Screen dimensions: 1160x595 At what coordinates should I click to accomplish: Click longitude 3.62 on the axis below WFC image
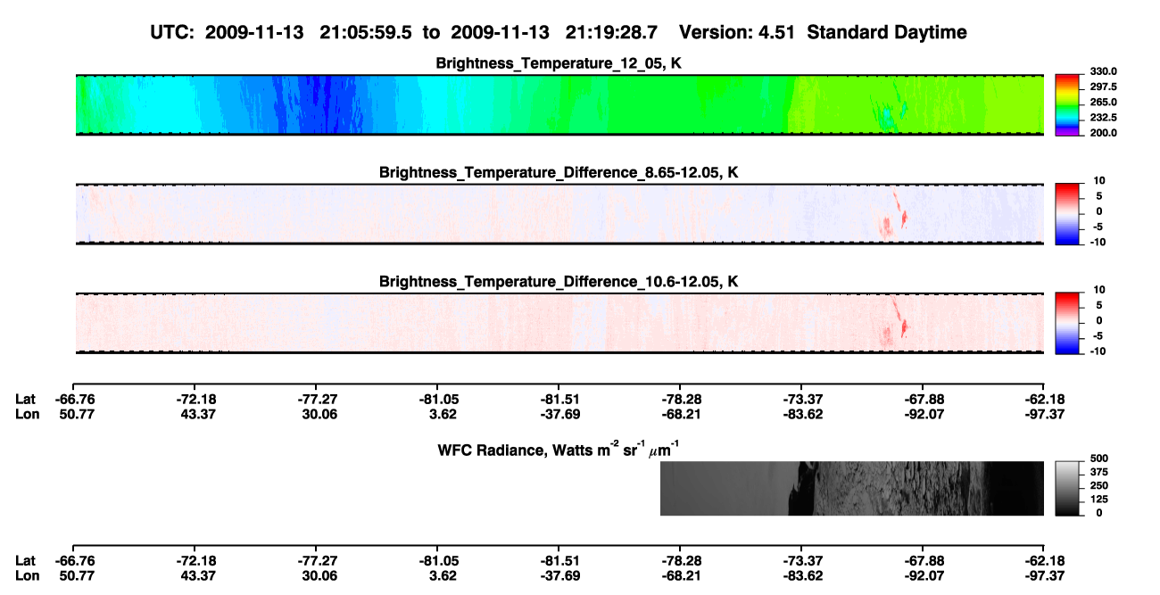[x=441, y=575]
